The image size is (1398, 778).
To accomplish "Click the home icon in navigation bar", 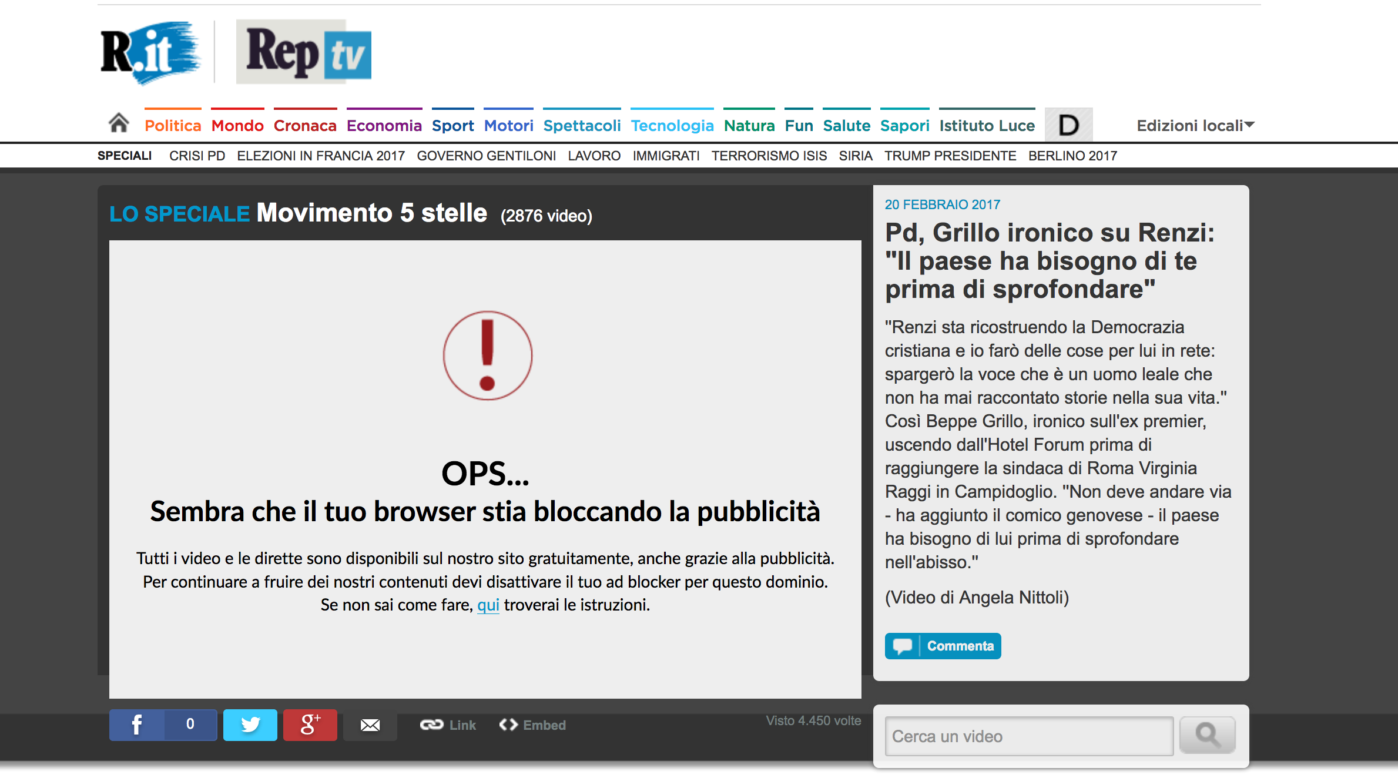I will (x=119, y=123).
